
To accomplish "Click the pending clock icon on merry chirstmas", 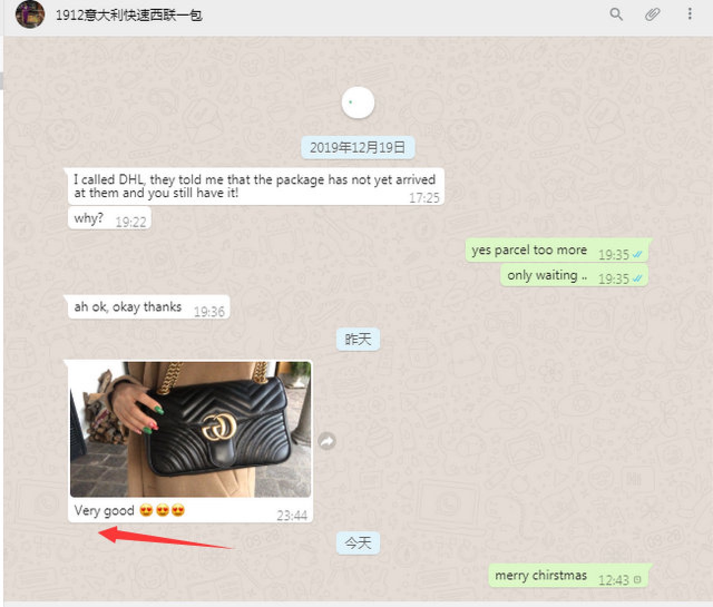I will coord(637,580).
